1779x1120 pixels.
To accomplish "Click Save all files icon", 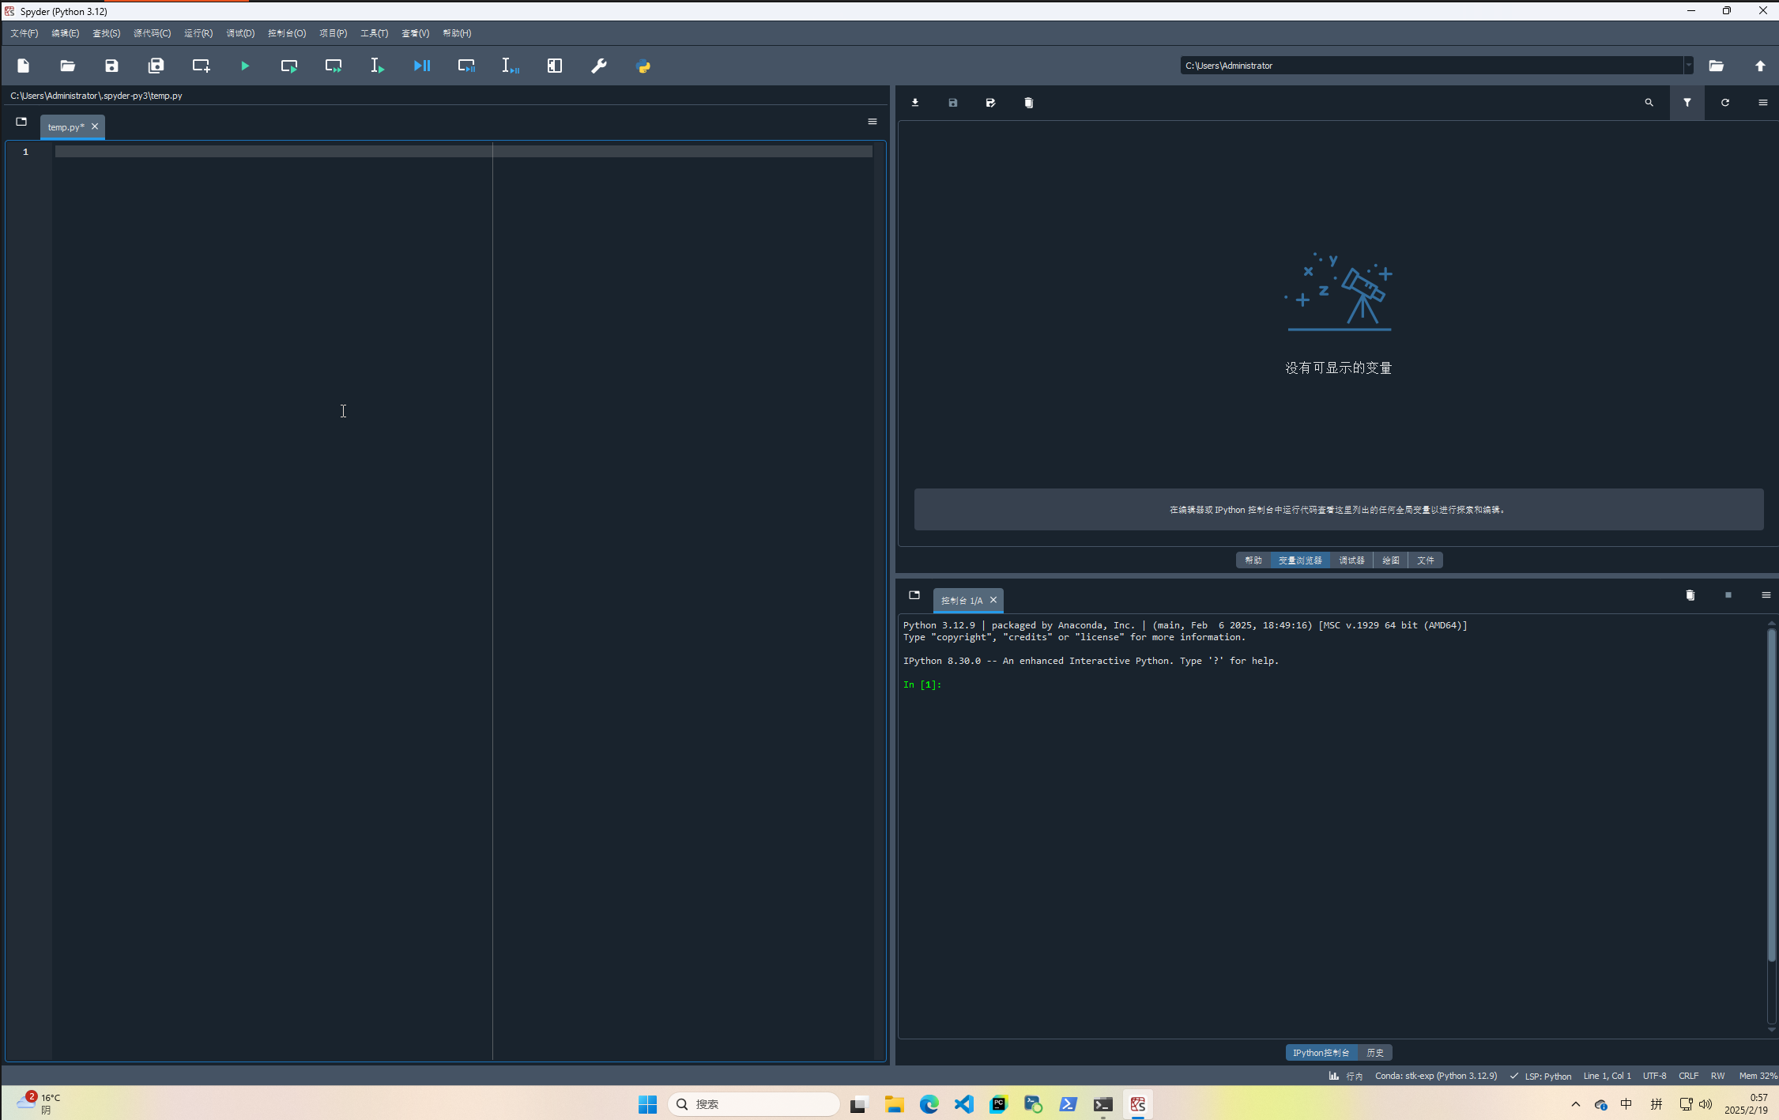I will [x=156, y=66].
